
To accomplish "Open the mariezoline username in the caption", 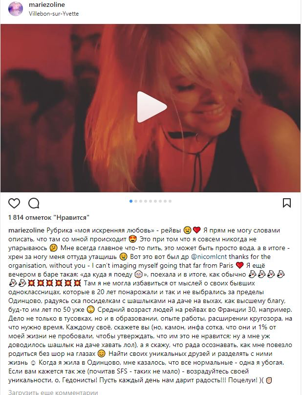I will click(x=26, y=230).
